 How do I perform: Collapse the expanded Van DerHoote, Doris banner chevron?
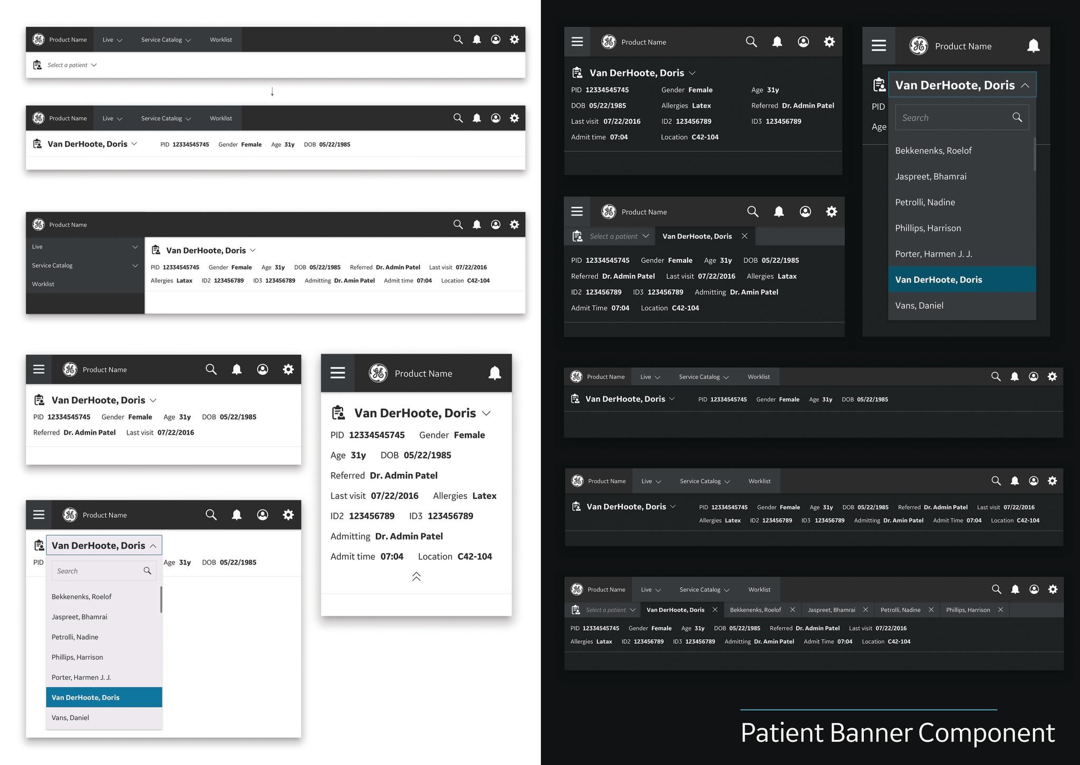tap(416, 577)
